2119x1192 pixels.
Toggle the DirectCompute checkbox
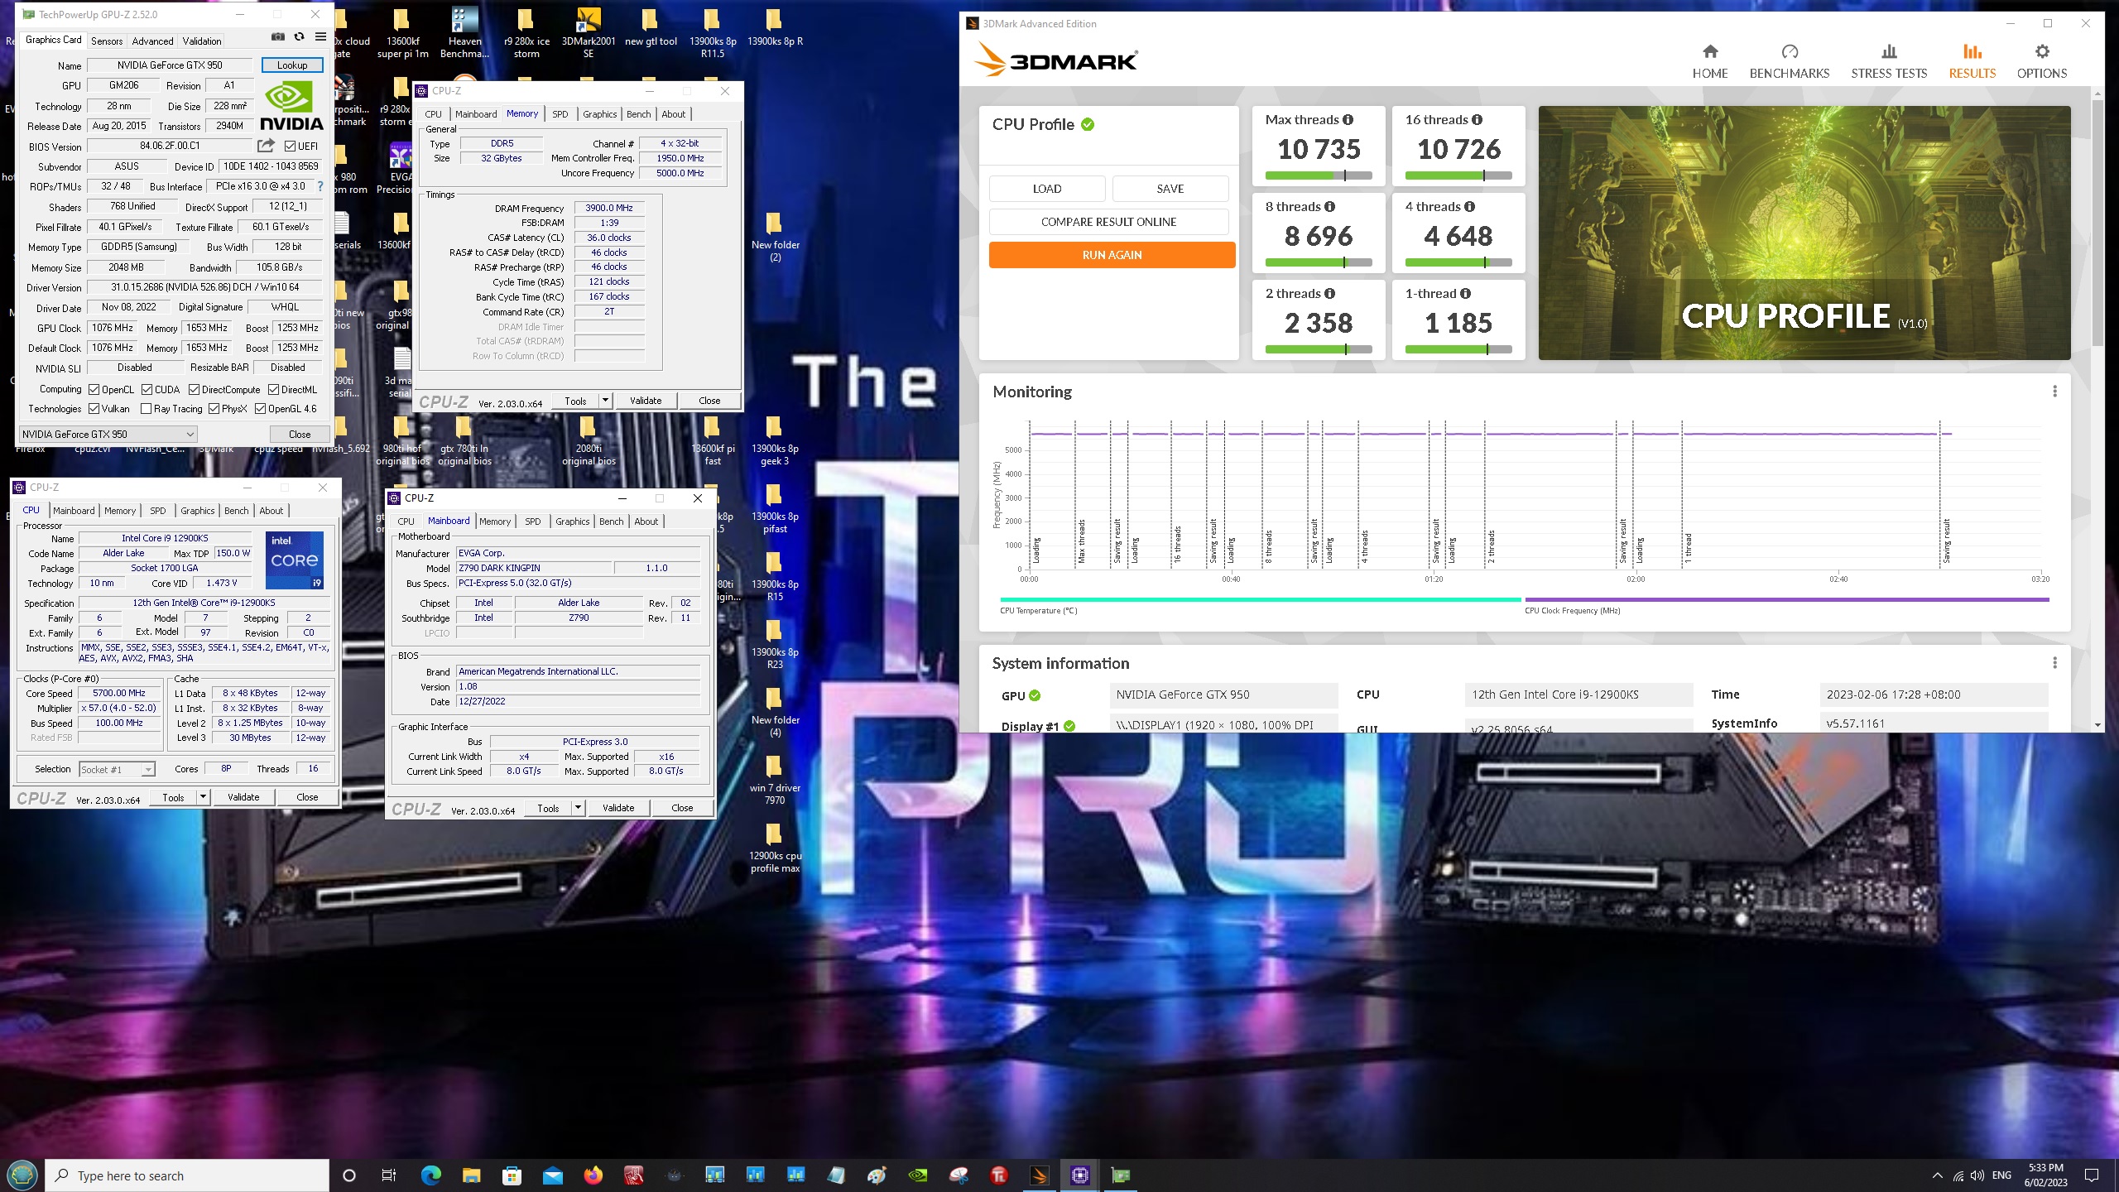[194, 390]
